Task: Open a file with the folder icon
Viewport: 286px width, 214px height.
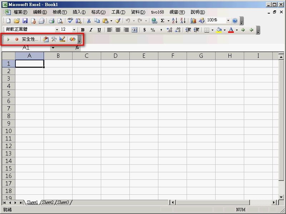Action: pyautogui.click(x=16, y=21)
